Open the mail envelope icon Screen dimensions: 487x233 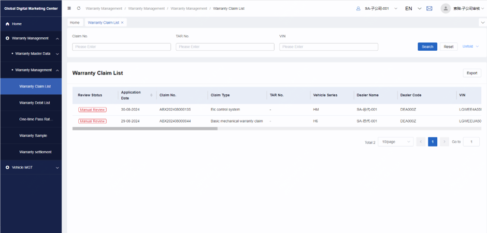click(x=429, y=8)
